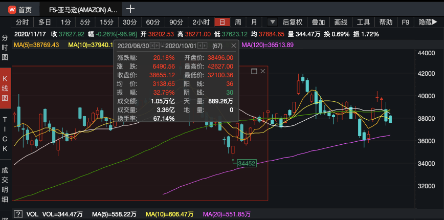Open the 画线 drawing tools button

(x=341, y=23)
